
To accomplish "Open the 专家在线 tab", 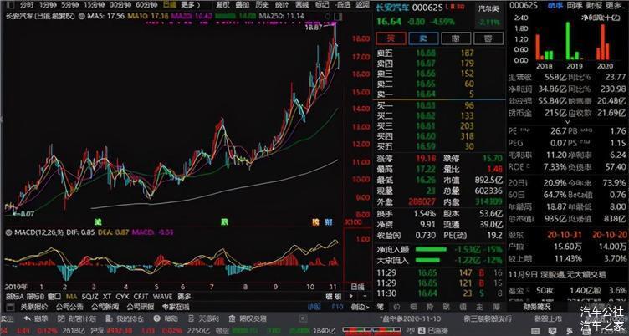I will [x=176, y=307].
